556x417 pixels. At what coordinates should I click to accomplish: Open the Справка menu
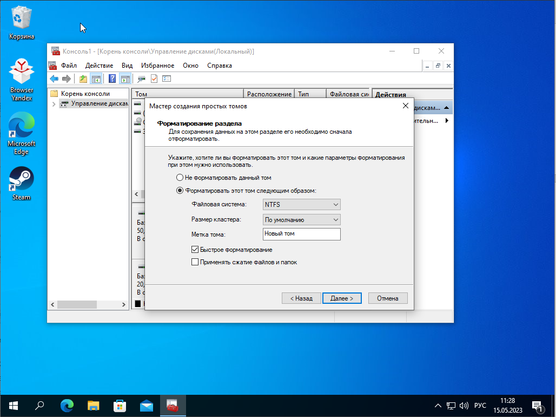(220, 66)
